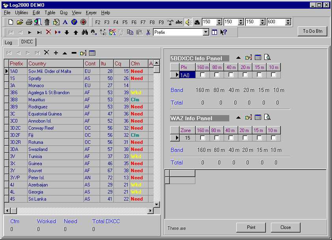Click the Close button in right panel
This screenshot has height=240, width=332.
click(x=286, y=227)
